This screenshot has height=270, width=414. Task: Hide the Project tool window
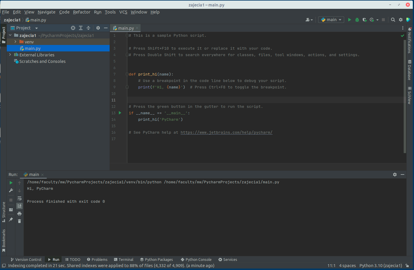106,28
